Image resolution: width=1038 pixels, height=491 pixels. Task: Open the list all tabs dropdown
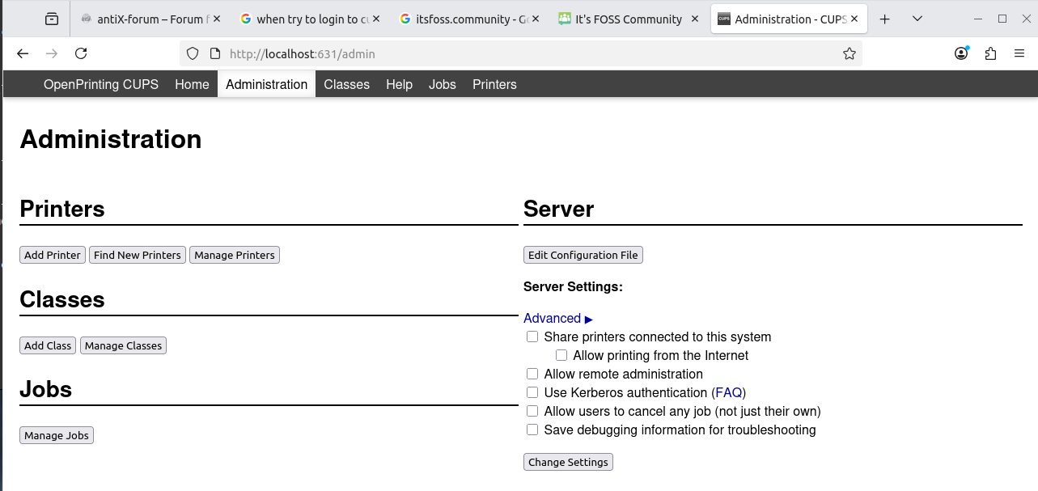(917, 19)
